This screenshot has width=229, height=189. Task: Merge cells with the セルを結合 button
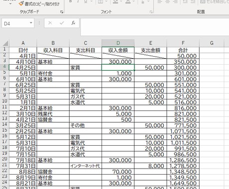click(215, 1)
